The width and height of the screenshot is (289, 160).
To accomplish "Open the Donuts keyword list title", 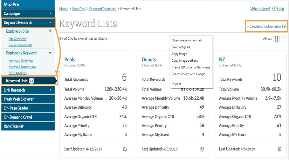I will (x=149, y=60).
